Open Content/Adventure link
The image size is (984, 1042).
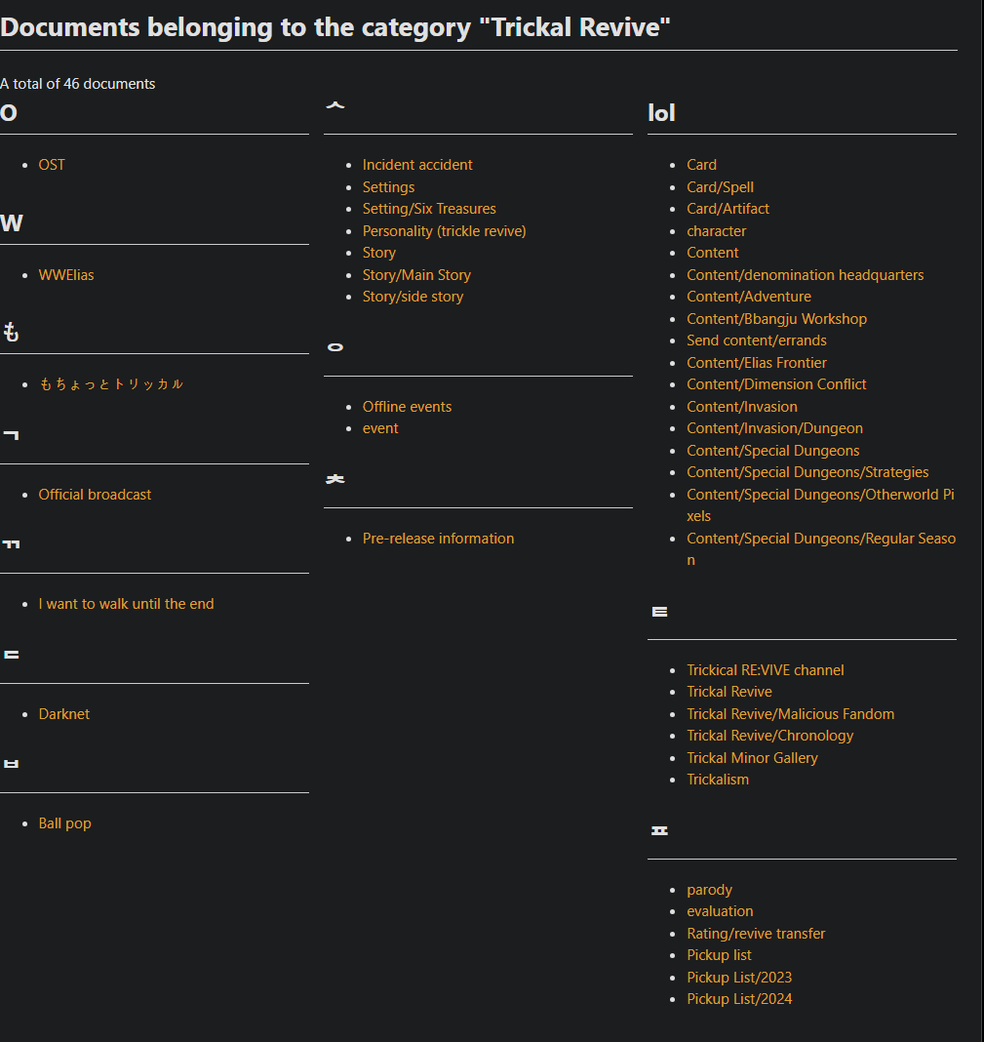749,297
